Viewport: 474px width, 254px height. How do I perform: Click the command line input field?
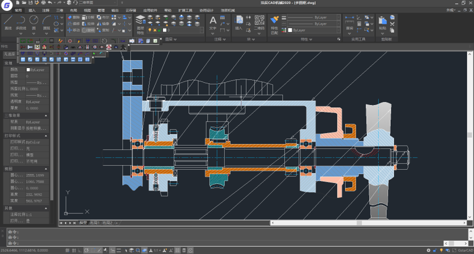219,243
